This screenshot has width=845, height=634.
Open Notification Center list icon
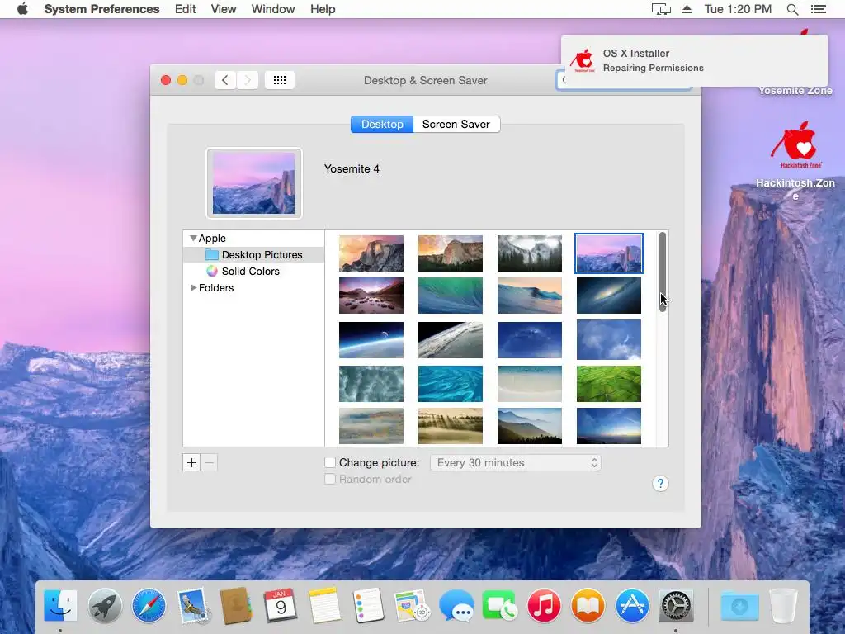point(818,9)
